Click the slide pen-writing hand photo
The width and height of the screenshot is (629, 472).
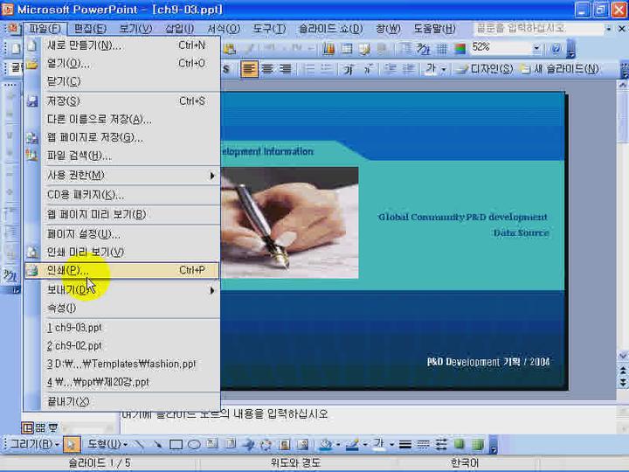pyautogui.click(x=289, y=223)
